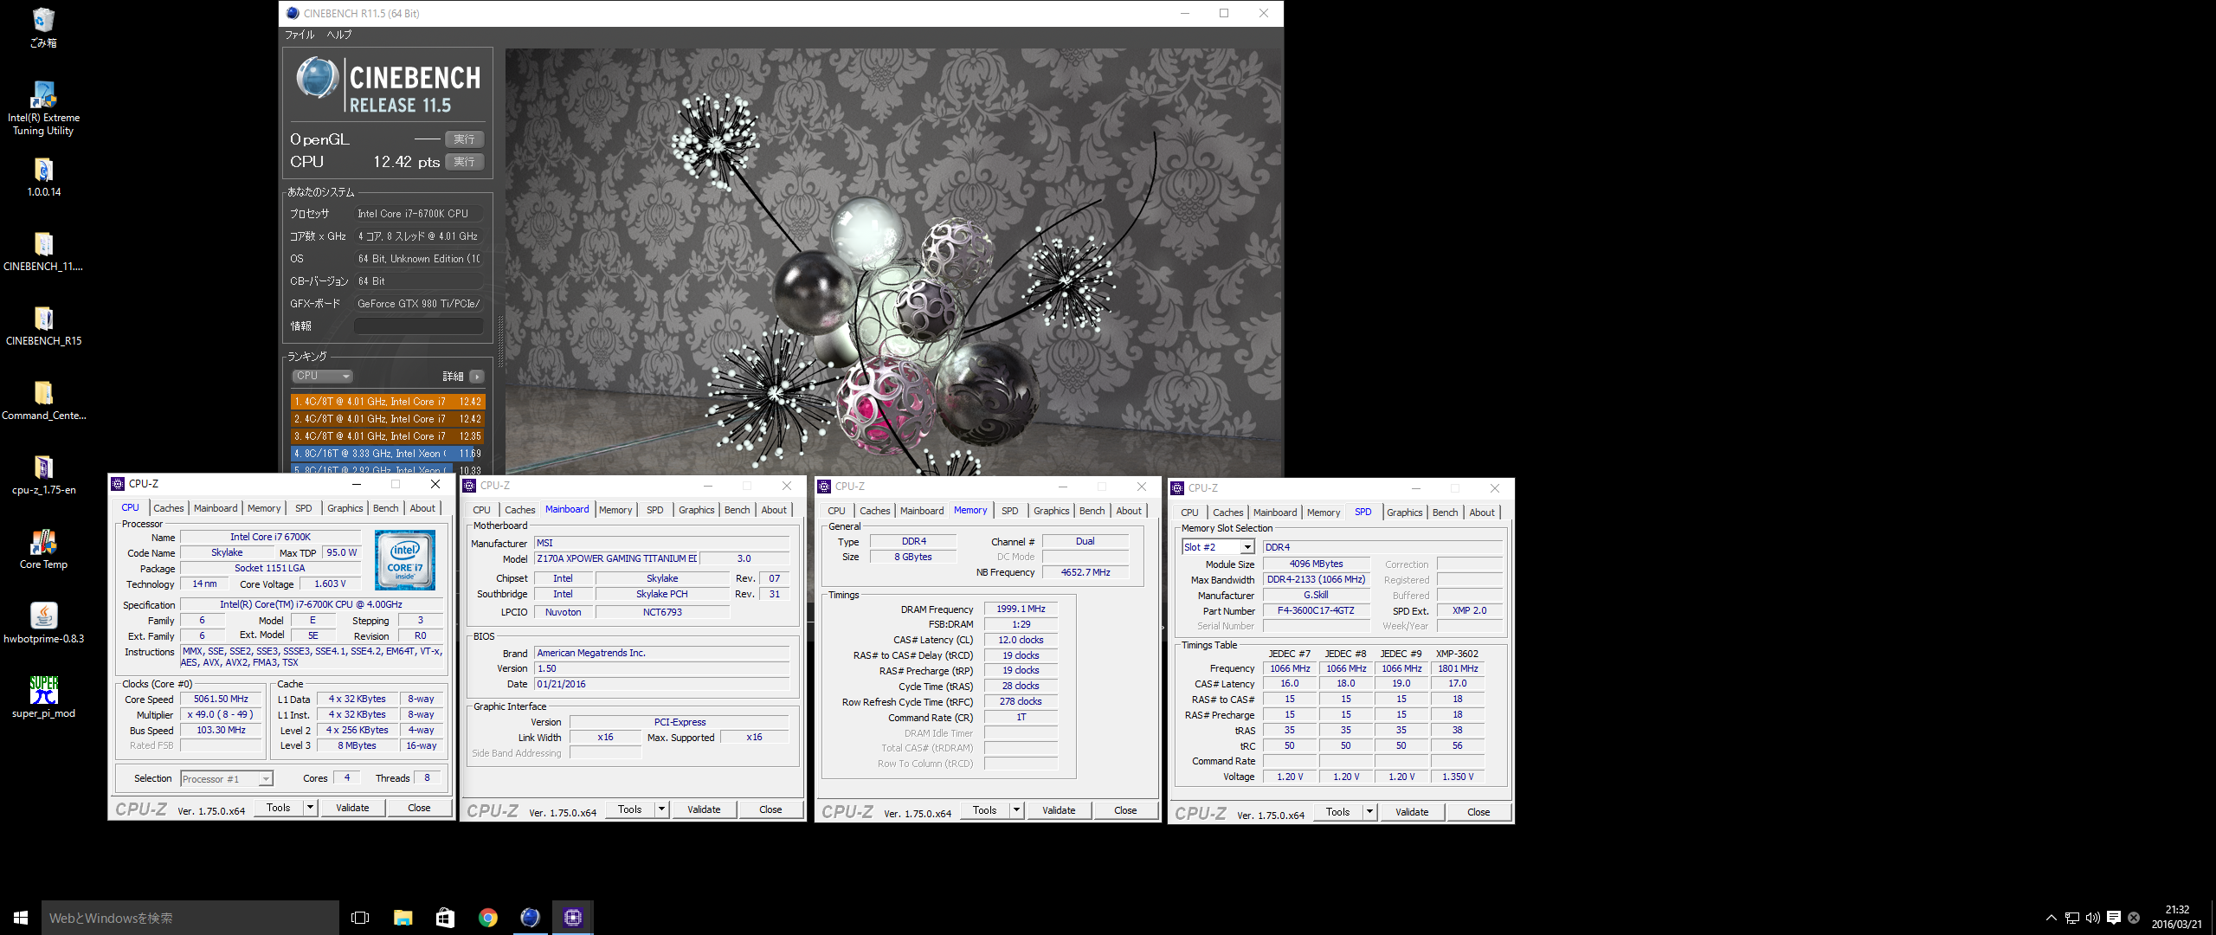The image size is (2216, 935).
Task: Open the Action Center notifications icon
Action: (2114, 918)
